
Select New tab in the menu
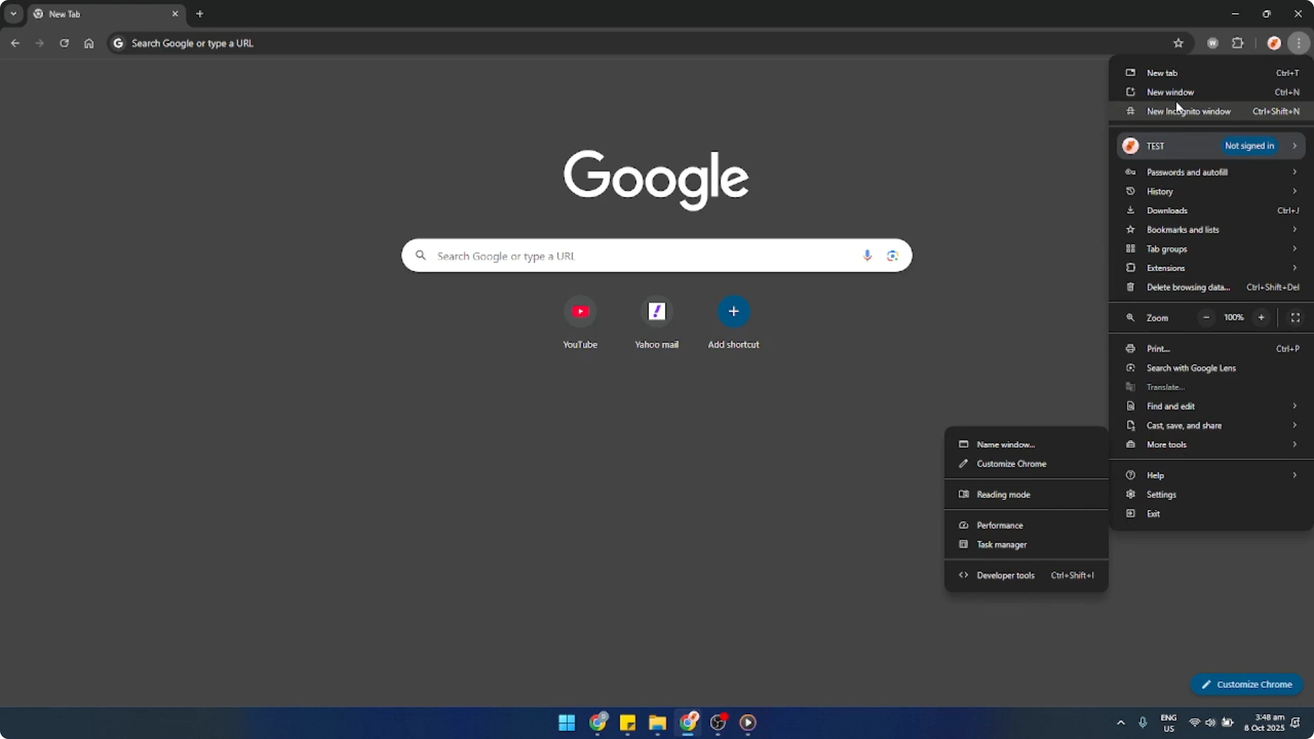(1211, 73)
